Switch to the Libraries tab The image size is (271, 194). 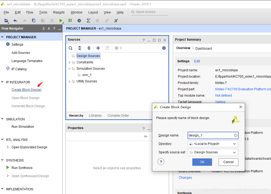tap(95, 115)
